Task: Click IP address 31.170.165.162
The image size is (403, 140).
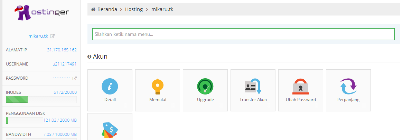Action: pos(62,50)
